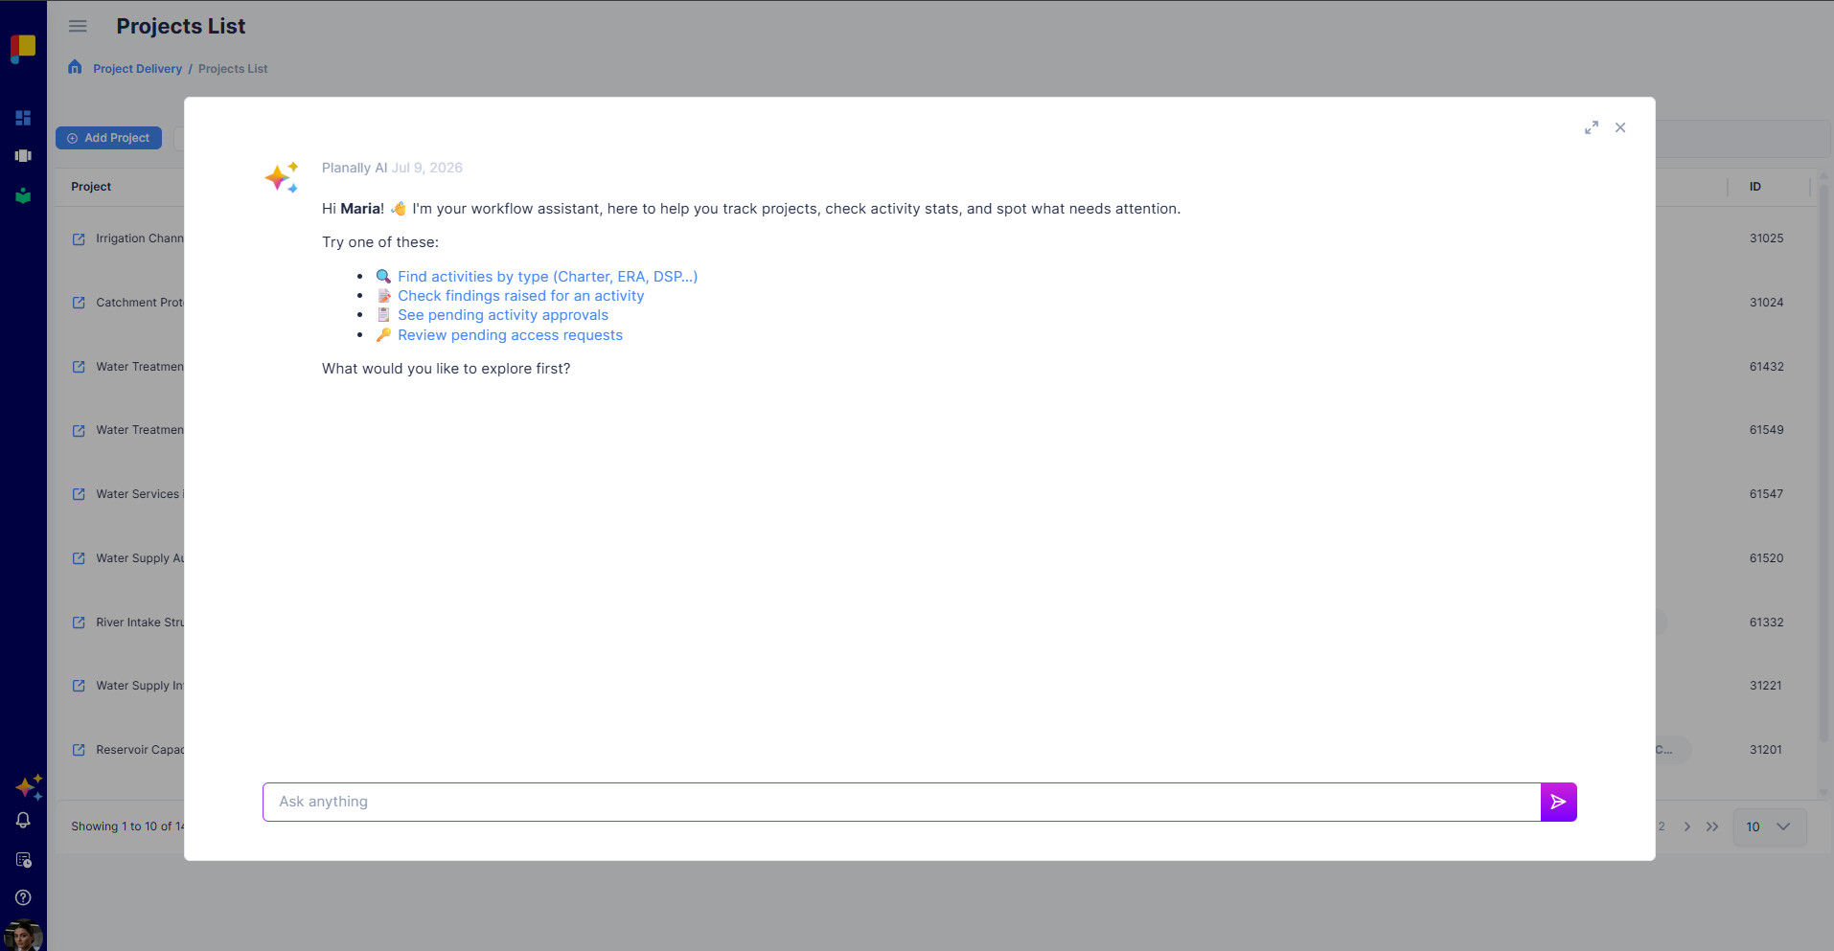This screenshot has width=1834, height=951.
Task: Expand the AI chat dialog to fullscreen
Action: (x=1591, y=127)
